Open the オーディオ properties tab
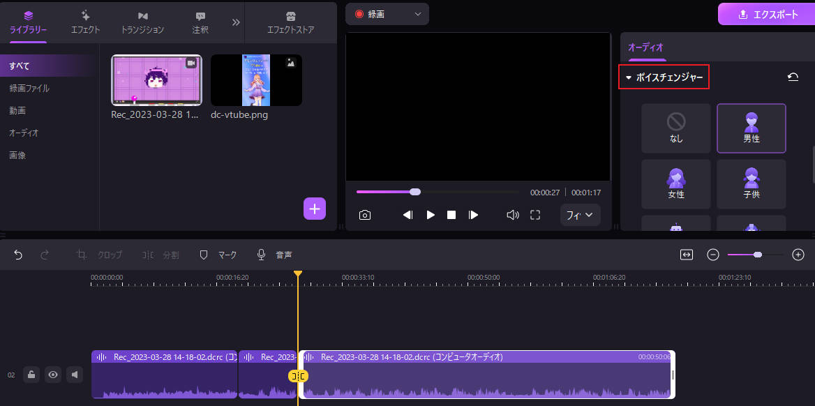Image resolution: width=815 pixels, height=406 pixels. (645, 47)
